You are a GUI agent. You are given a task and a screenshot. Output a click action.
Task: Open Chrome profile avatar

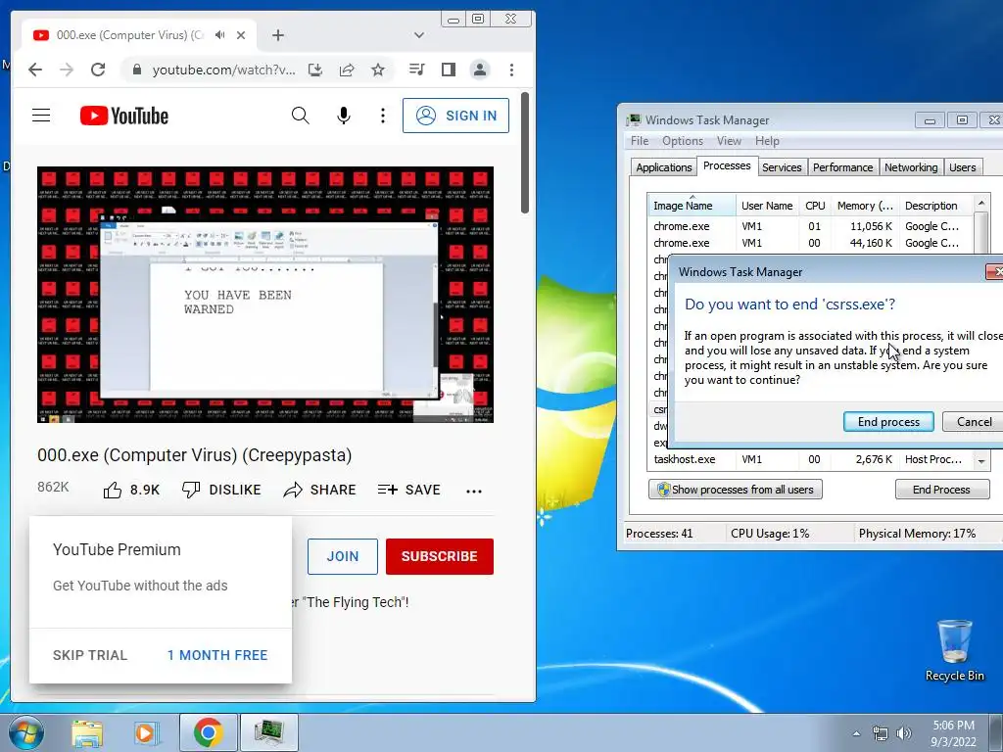tap(480, 70)
